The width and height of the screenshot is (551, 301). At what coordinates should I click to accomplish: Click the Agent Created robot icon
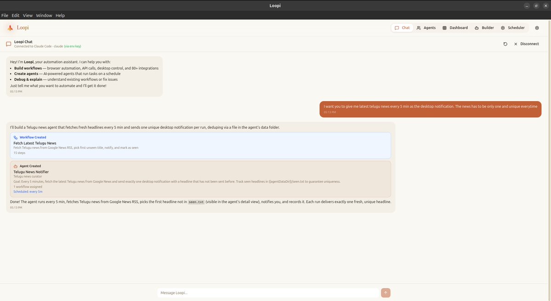(x=16, y=166)
